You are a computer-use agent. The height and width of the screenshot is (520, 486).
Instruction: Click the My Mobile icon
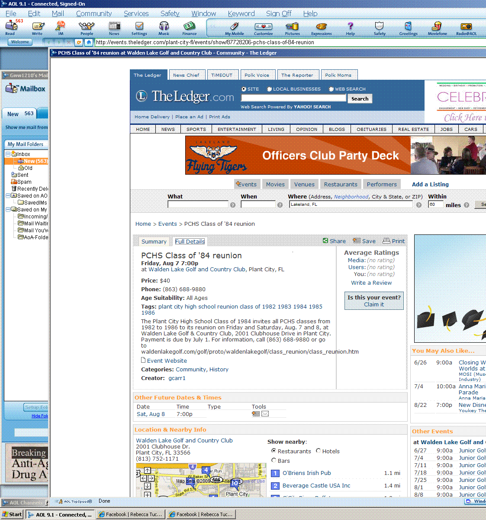234,29
